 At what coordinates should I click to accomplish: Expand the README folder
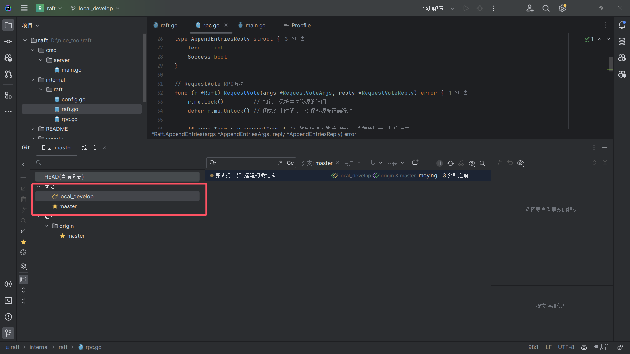point(33,129)
